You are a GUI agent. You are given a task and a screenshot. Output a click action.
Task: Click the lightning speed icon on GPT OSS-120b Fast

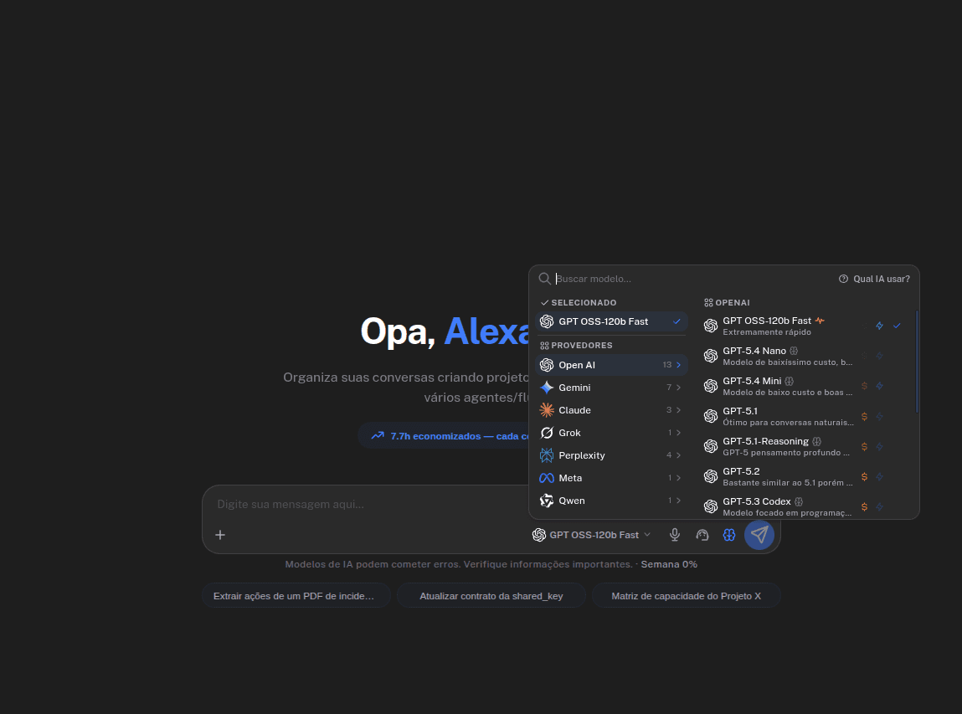[880, 326]
